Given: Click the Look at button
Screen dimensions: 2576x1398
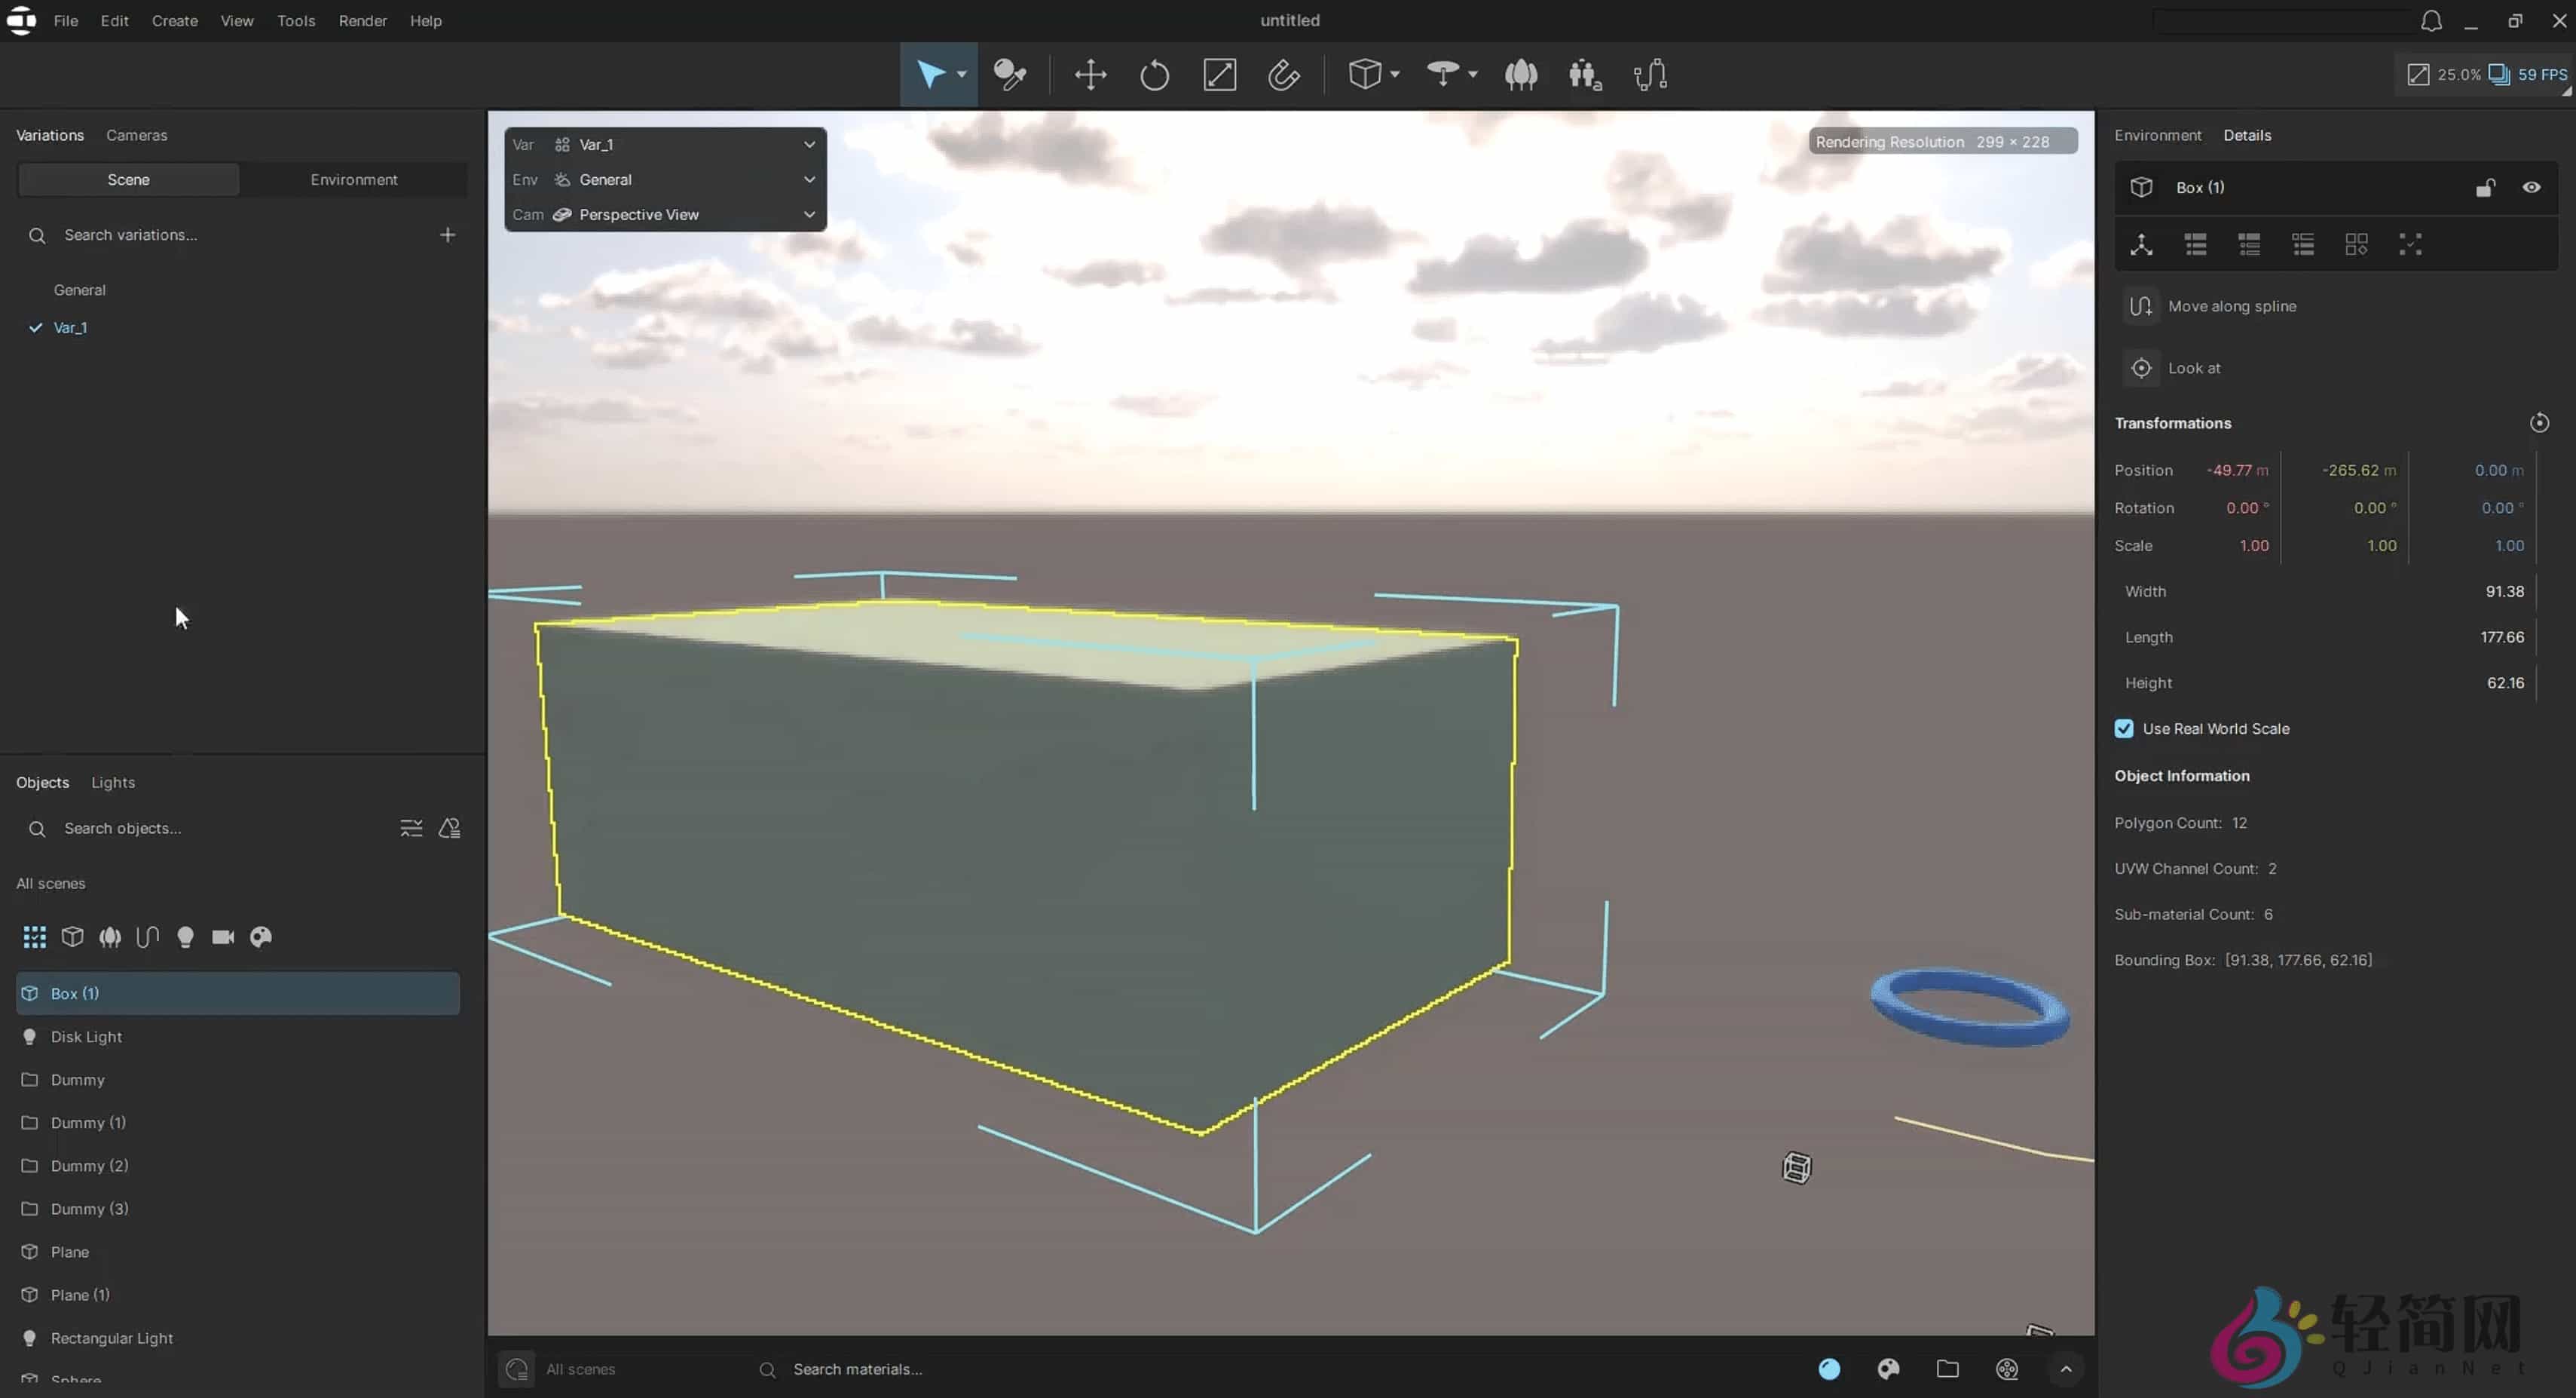Looking at the screenshot, I should 2196,367.
